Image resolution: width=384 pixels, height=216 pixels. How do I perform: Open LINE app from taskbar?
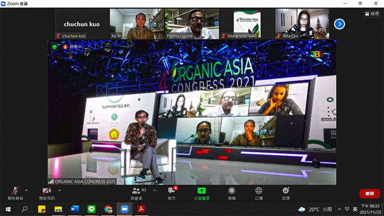[91, 209]
